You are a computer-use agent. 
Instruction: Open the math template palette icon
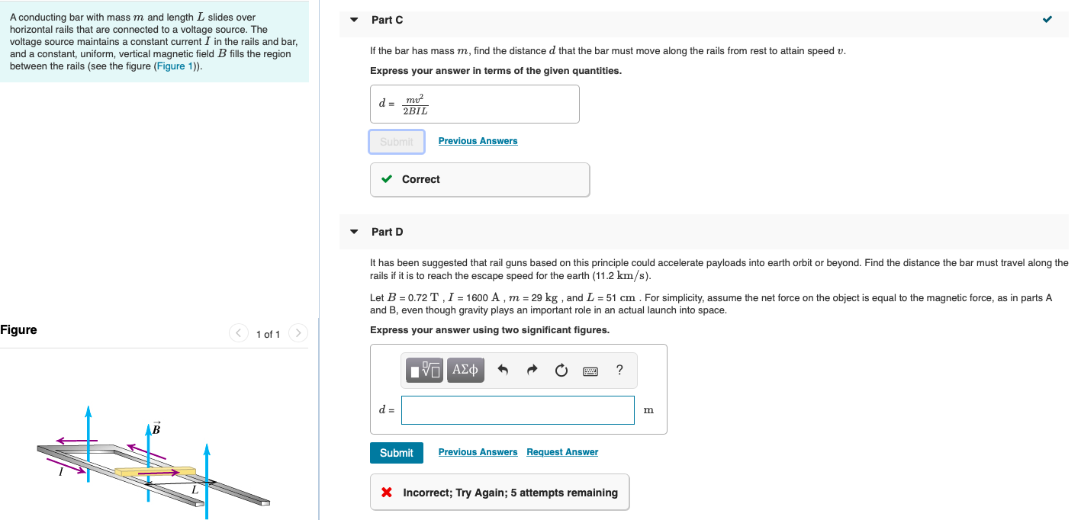tap(424, 370)
